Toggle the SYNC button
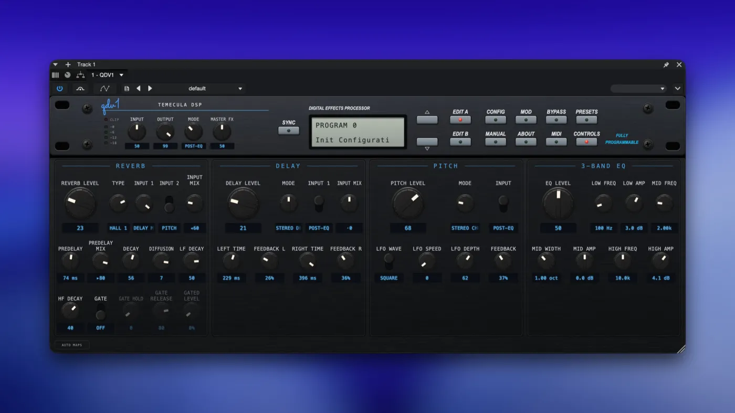The image size is (735, 413). [289, 131]
